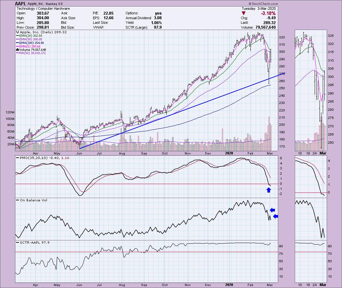Click the red down-triangle change indicator

244,13
